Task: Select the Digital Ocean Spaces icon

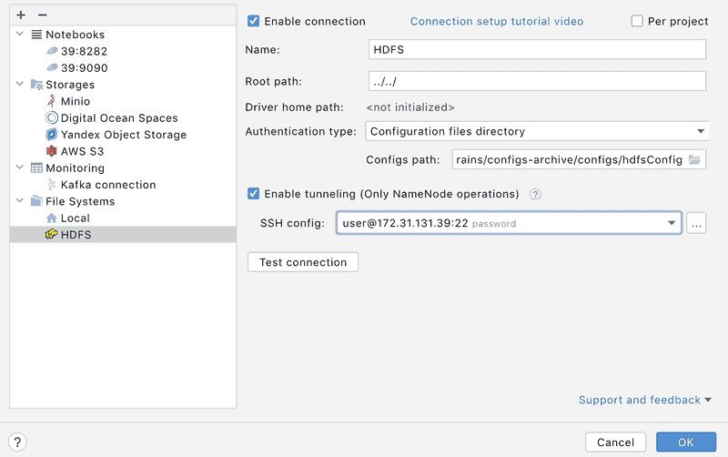Action: tap(52, 118)
